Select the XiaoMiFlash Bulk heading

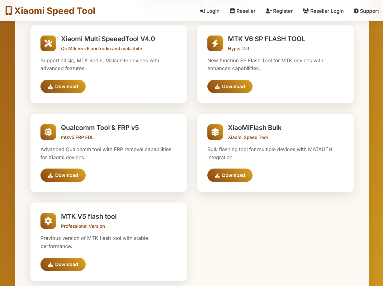[255, 128]
